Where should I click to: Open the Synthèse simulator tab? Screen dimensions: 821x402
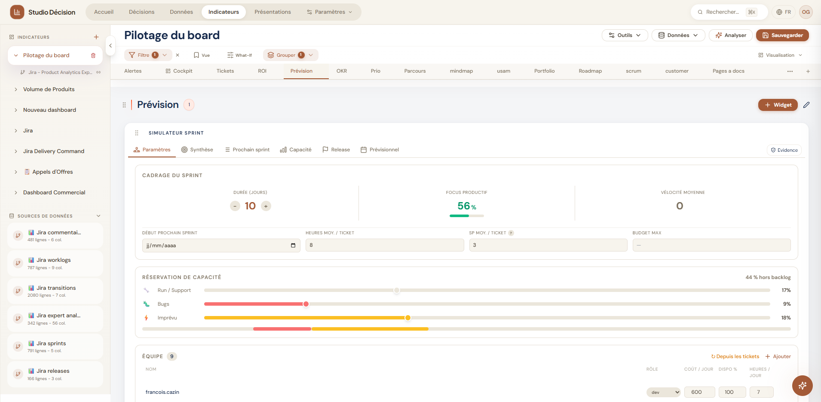(x=197, y=150)
